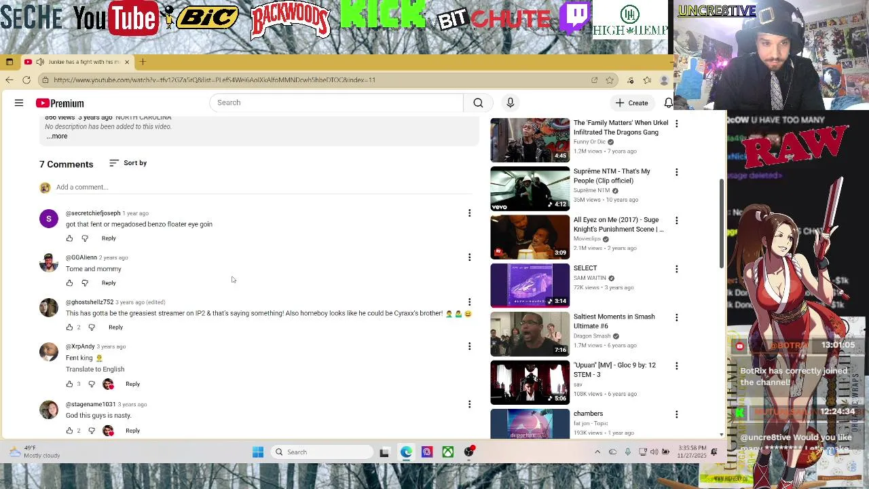Screen dimensions: 869x489
Task: Focus the YouTube search field
Action: click(337, 103)
